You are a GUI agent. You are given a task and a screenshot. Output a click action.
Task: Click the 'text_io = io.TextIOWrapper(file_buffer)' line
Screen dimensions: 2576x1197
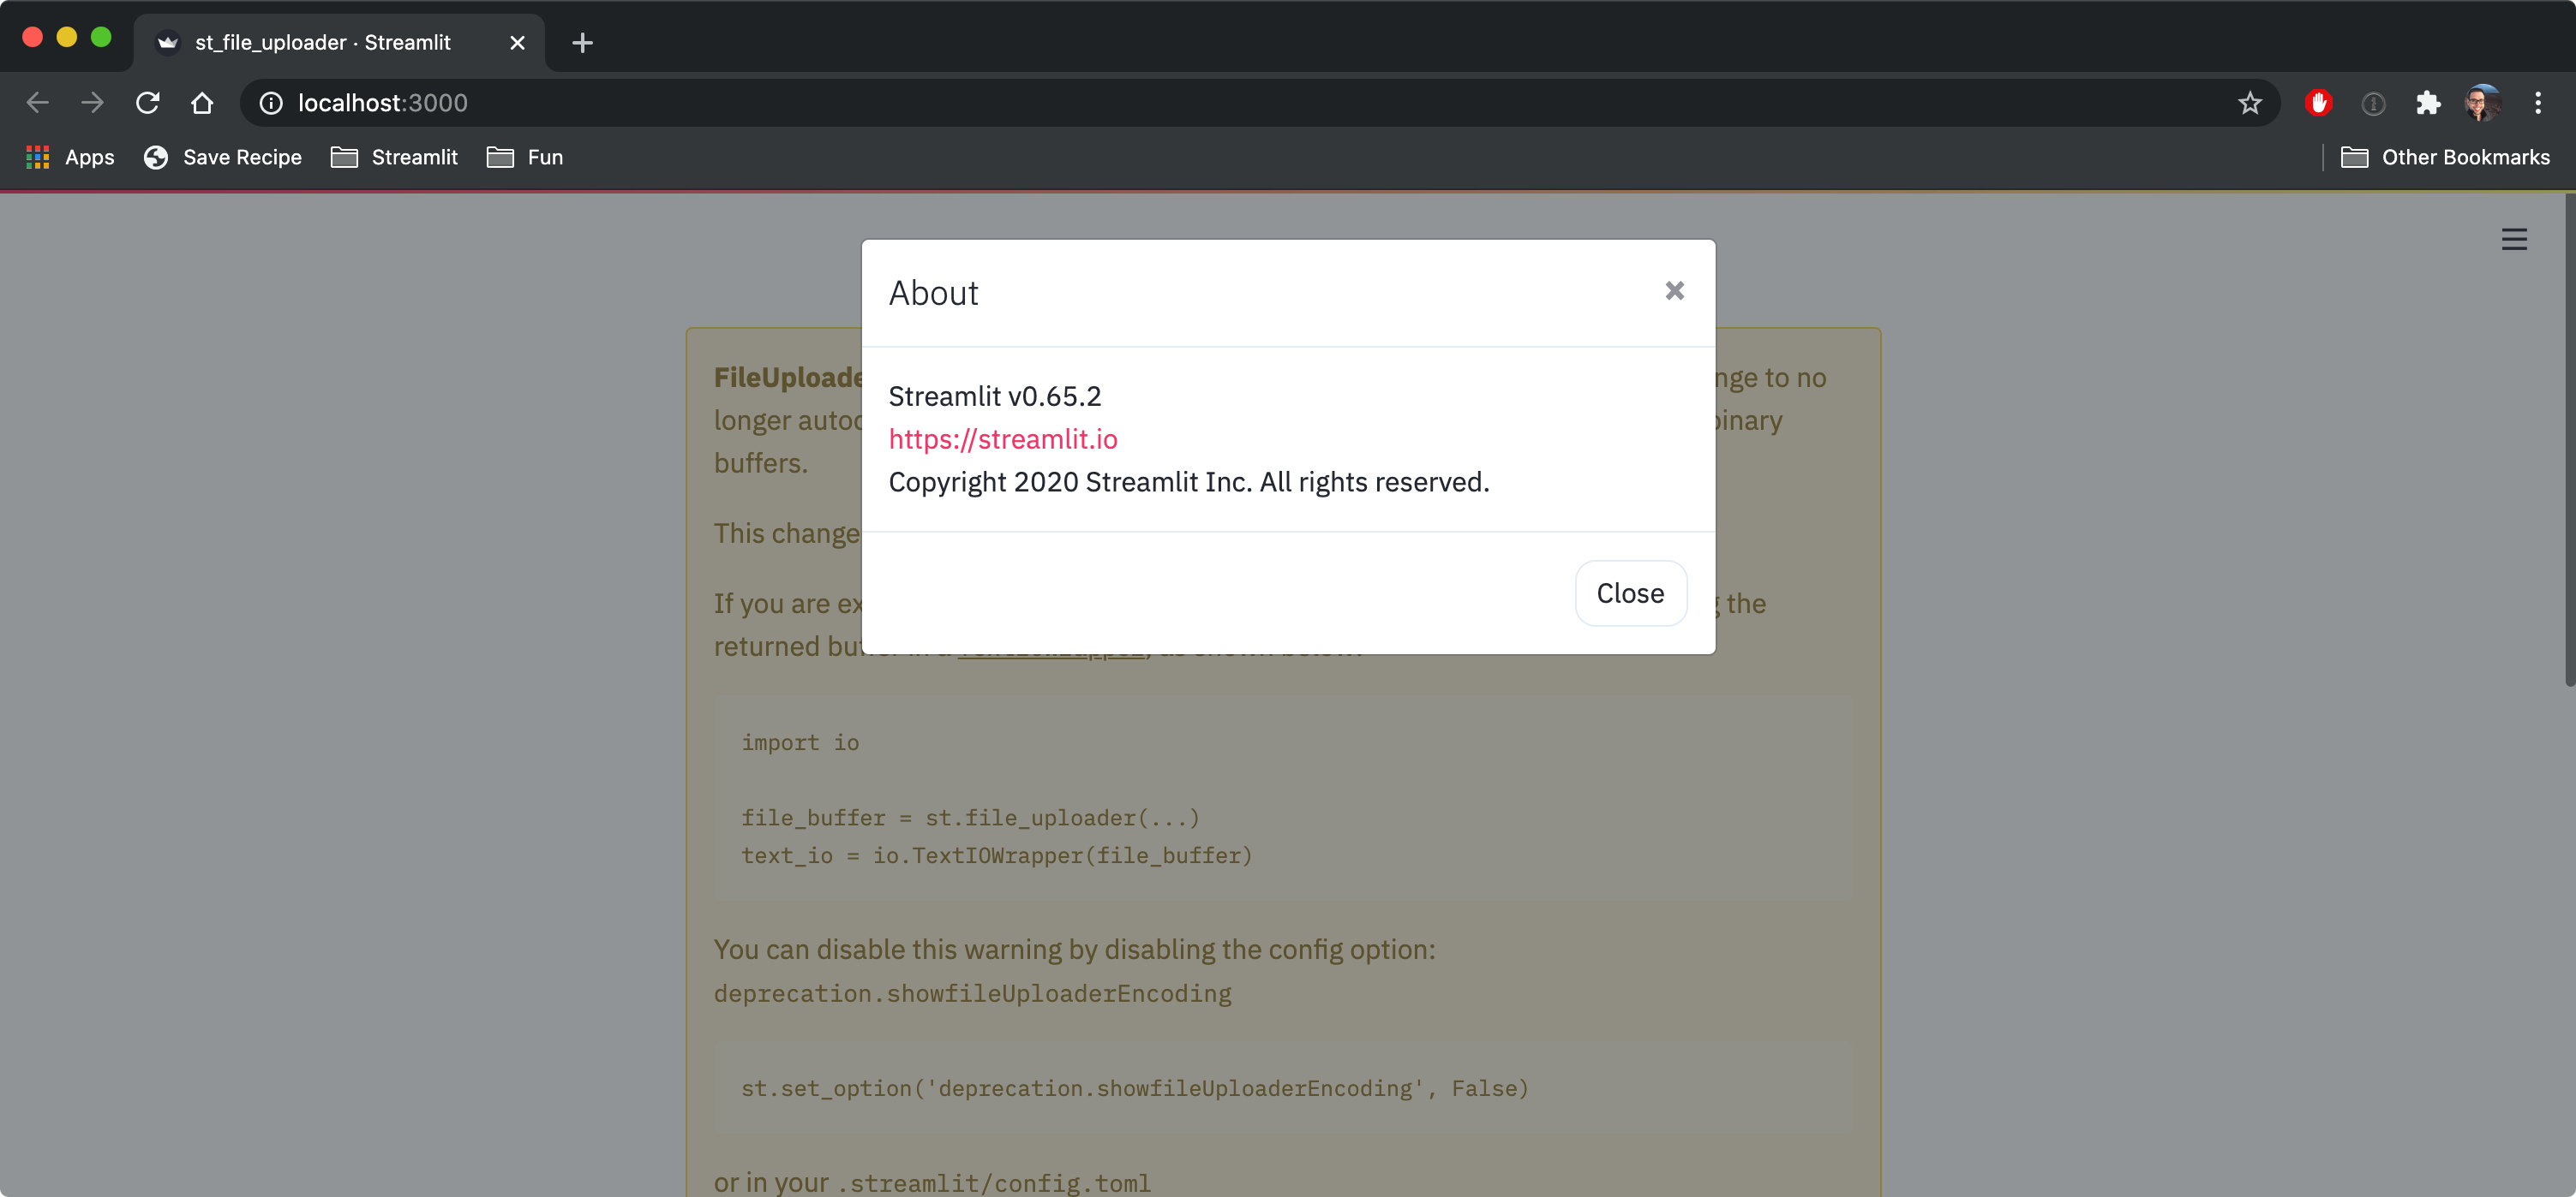(x=996, y=855)
